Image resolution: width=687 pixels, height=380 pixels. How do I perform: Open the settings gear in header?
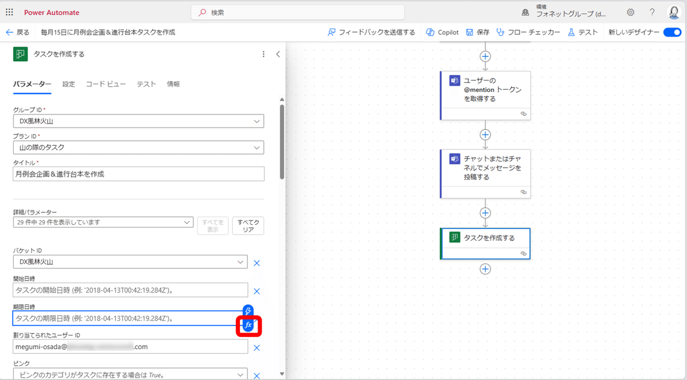(x=630, y=12)
